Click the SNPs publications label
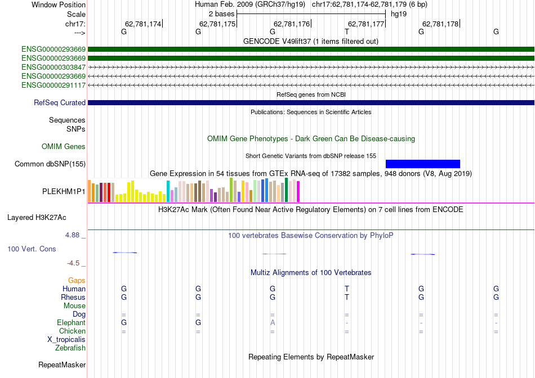This screenshot has height=378, width=535. click(76, 129)
